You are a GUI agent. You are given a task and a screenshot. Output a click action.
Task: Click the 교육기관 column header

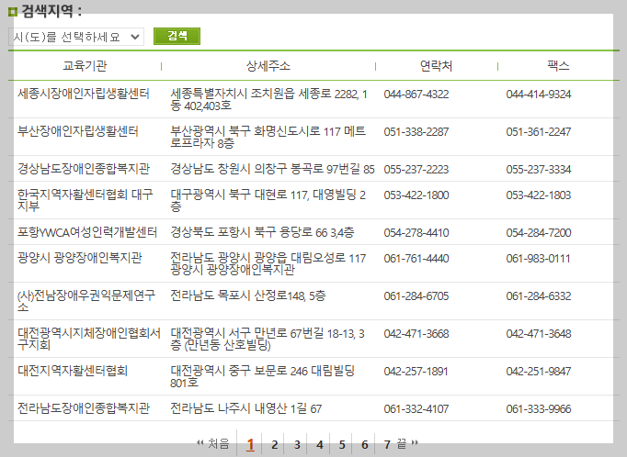pos(85,66)
